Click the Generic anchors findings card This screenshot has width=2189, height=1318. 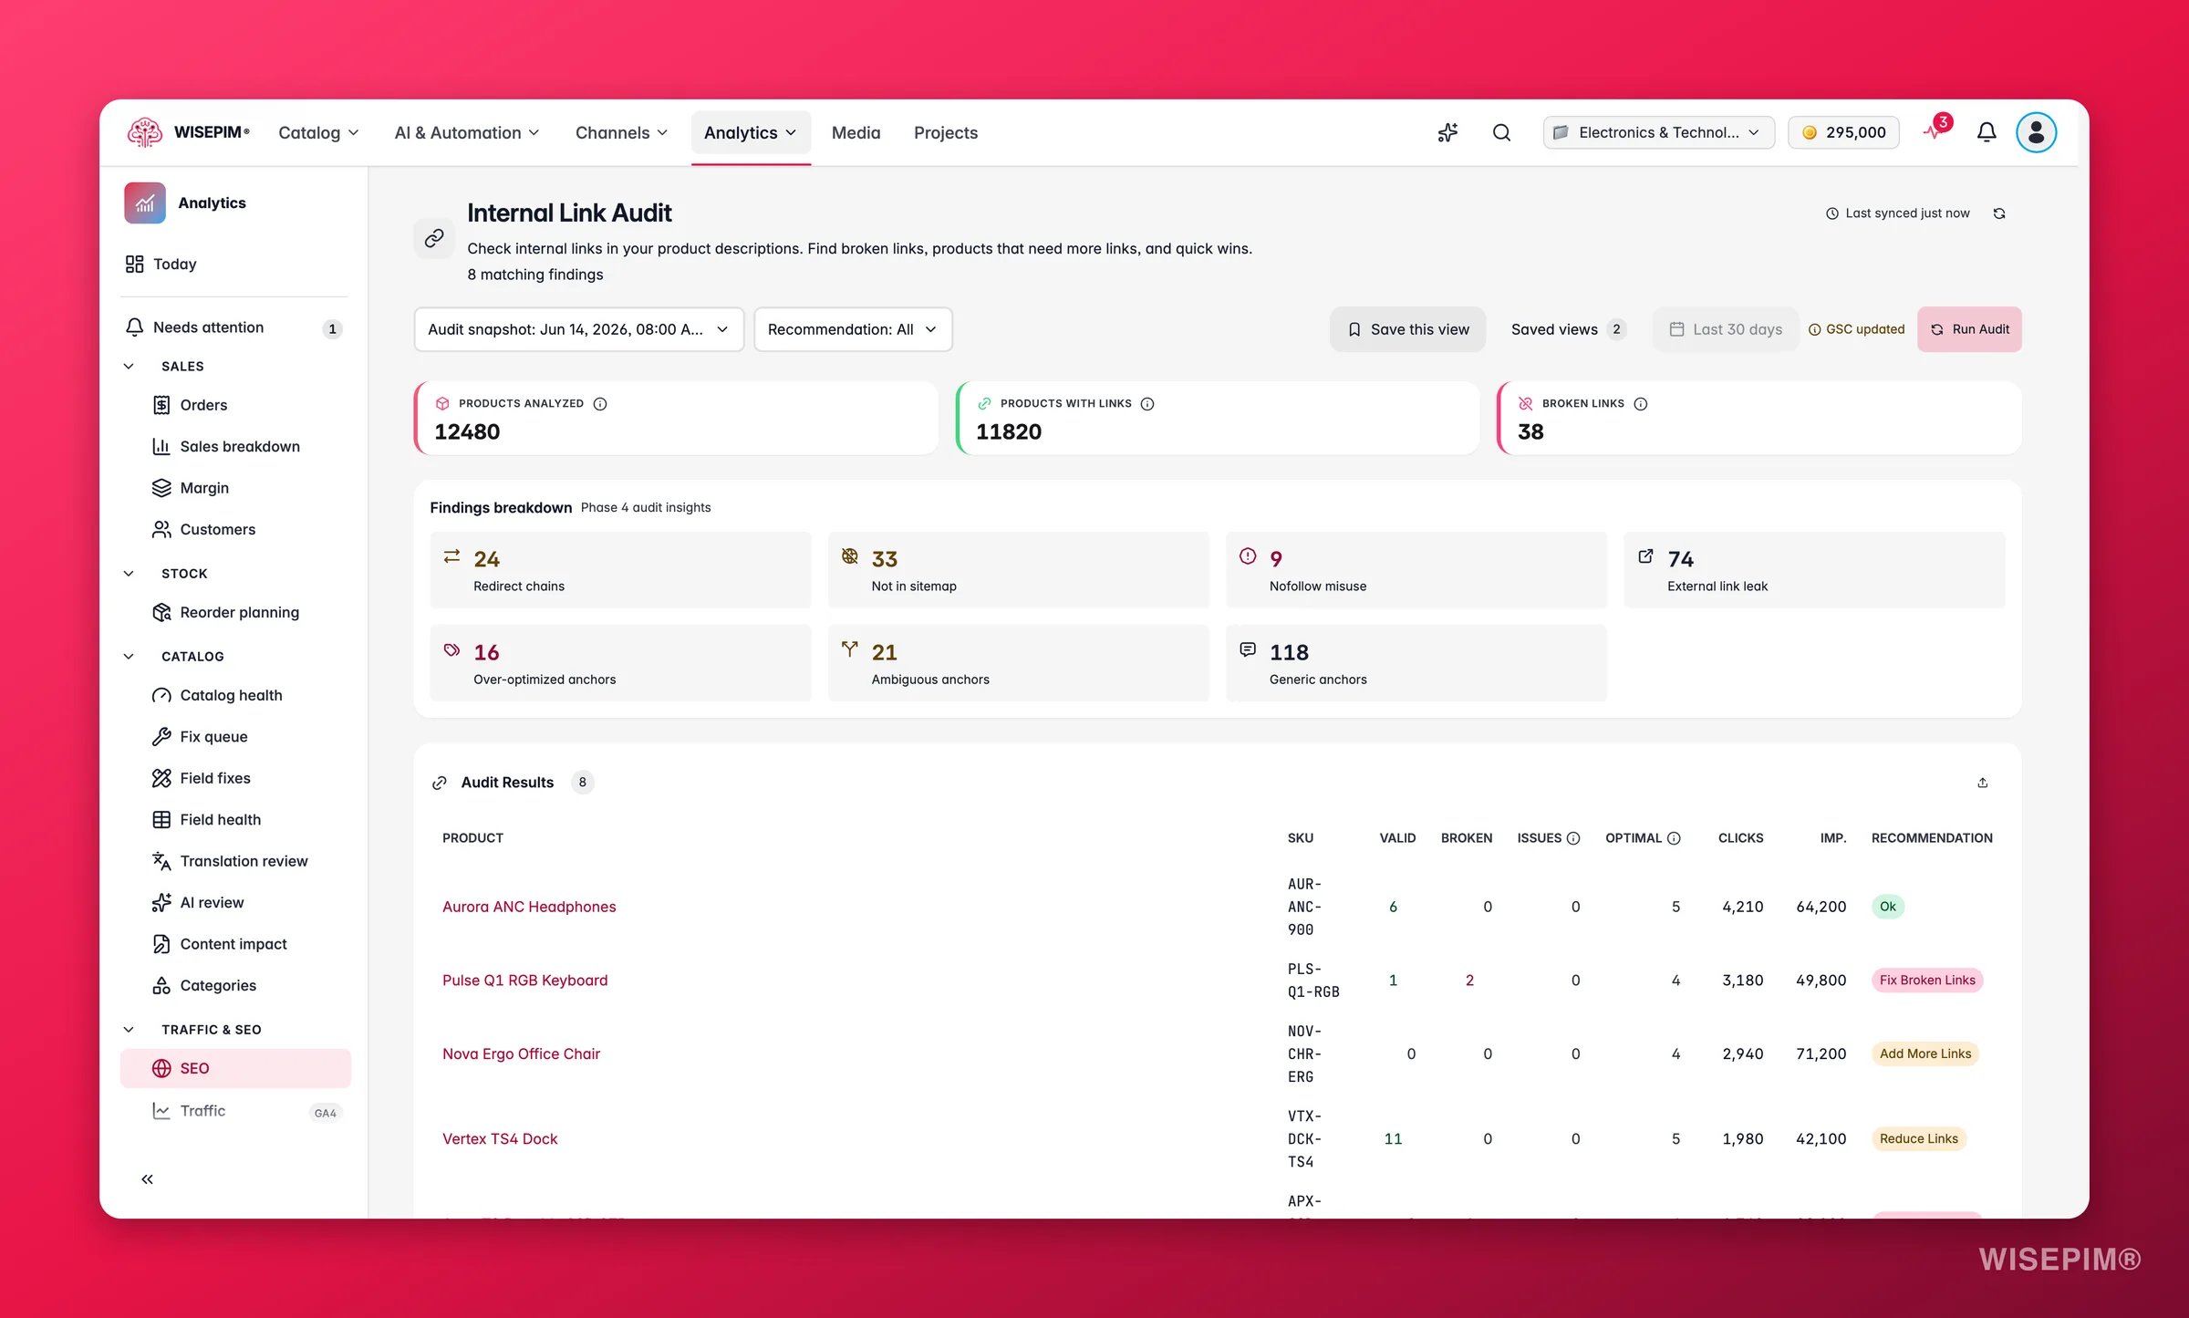tap(1416, 663)
